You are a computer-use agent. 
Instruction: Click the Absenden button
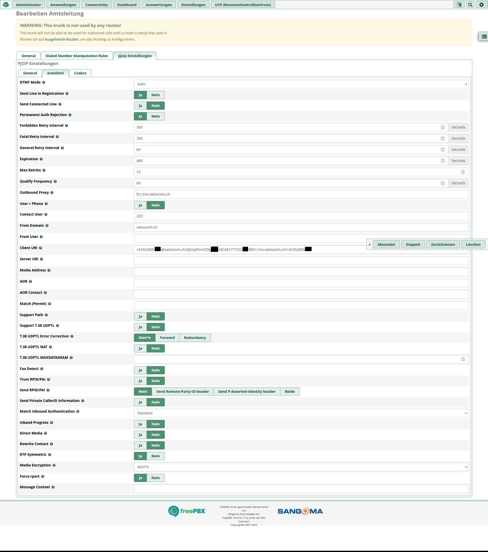(386, 245)
